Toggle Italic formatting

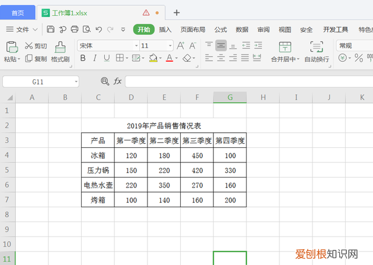[x=94, y=58]
